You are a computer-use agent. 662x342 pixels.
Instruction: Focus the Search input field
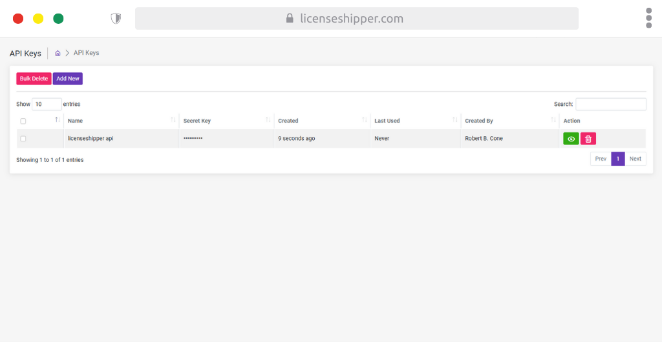[610, 104]
